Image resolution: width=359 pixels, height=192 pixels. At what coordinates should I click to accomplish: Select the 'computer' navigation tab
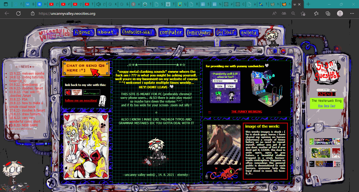[x=171, y=32]
